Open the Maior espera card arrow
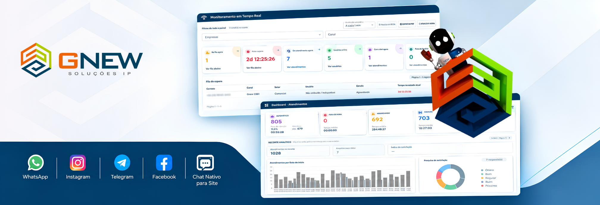 278,50
